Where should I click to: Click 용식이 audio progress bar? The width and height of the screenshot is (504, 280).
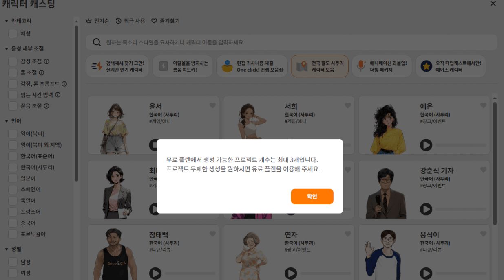461,273
